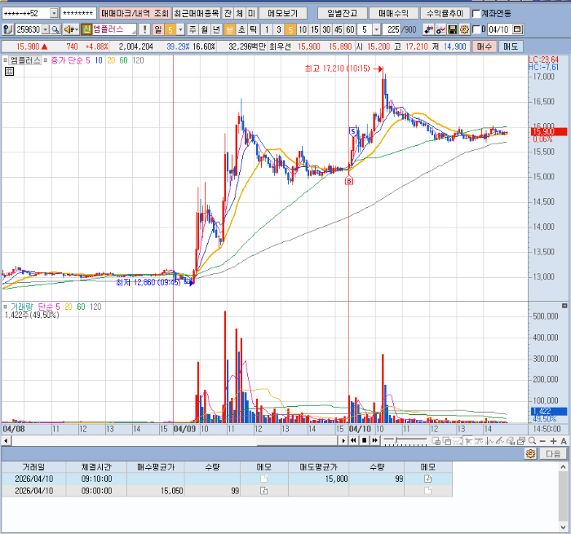This screenshot has width=571, height=534.
Task: Rewind chart with the double-left arrow button
Action: click(x=353, y=441)
